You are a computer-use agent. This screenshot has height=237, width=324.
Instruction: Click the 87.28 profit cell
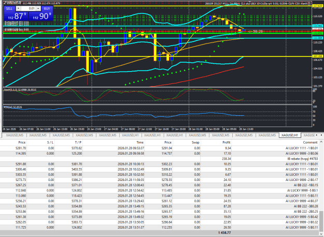[227, 206]
